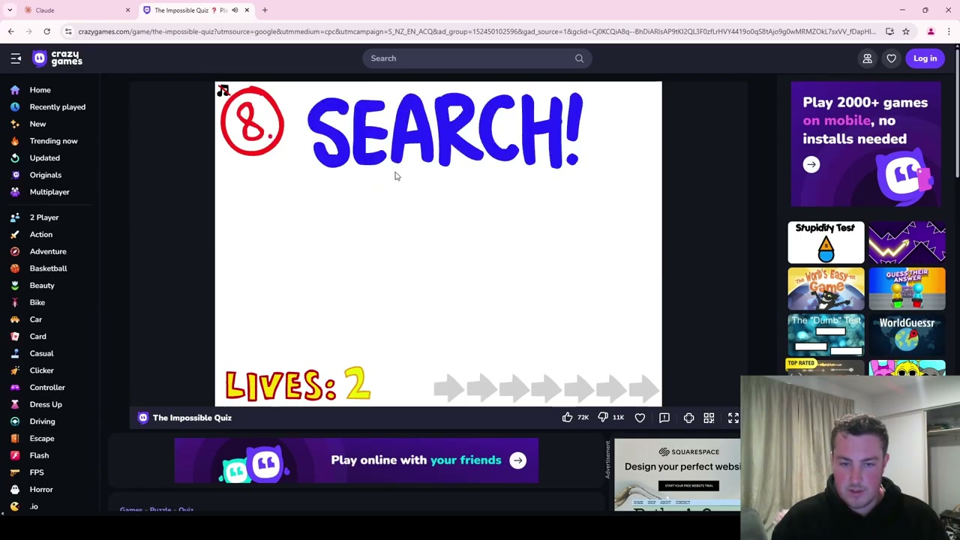Add game to favorites with heart icon
Image resolution: width=960 pixels, height=540 pixels.
640,418
